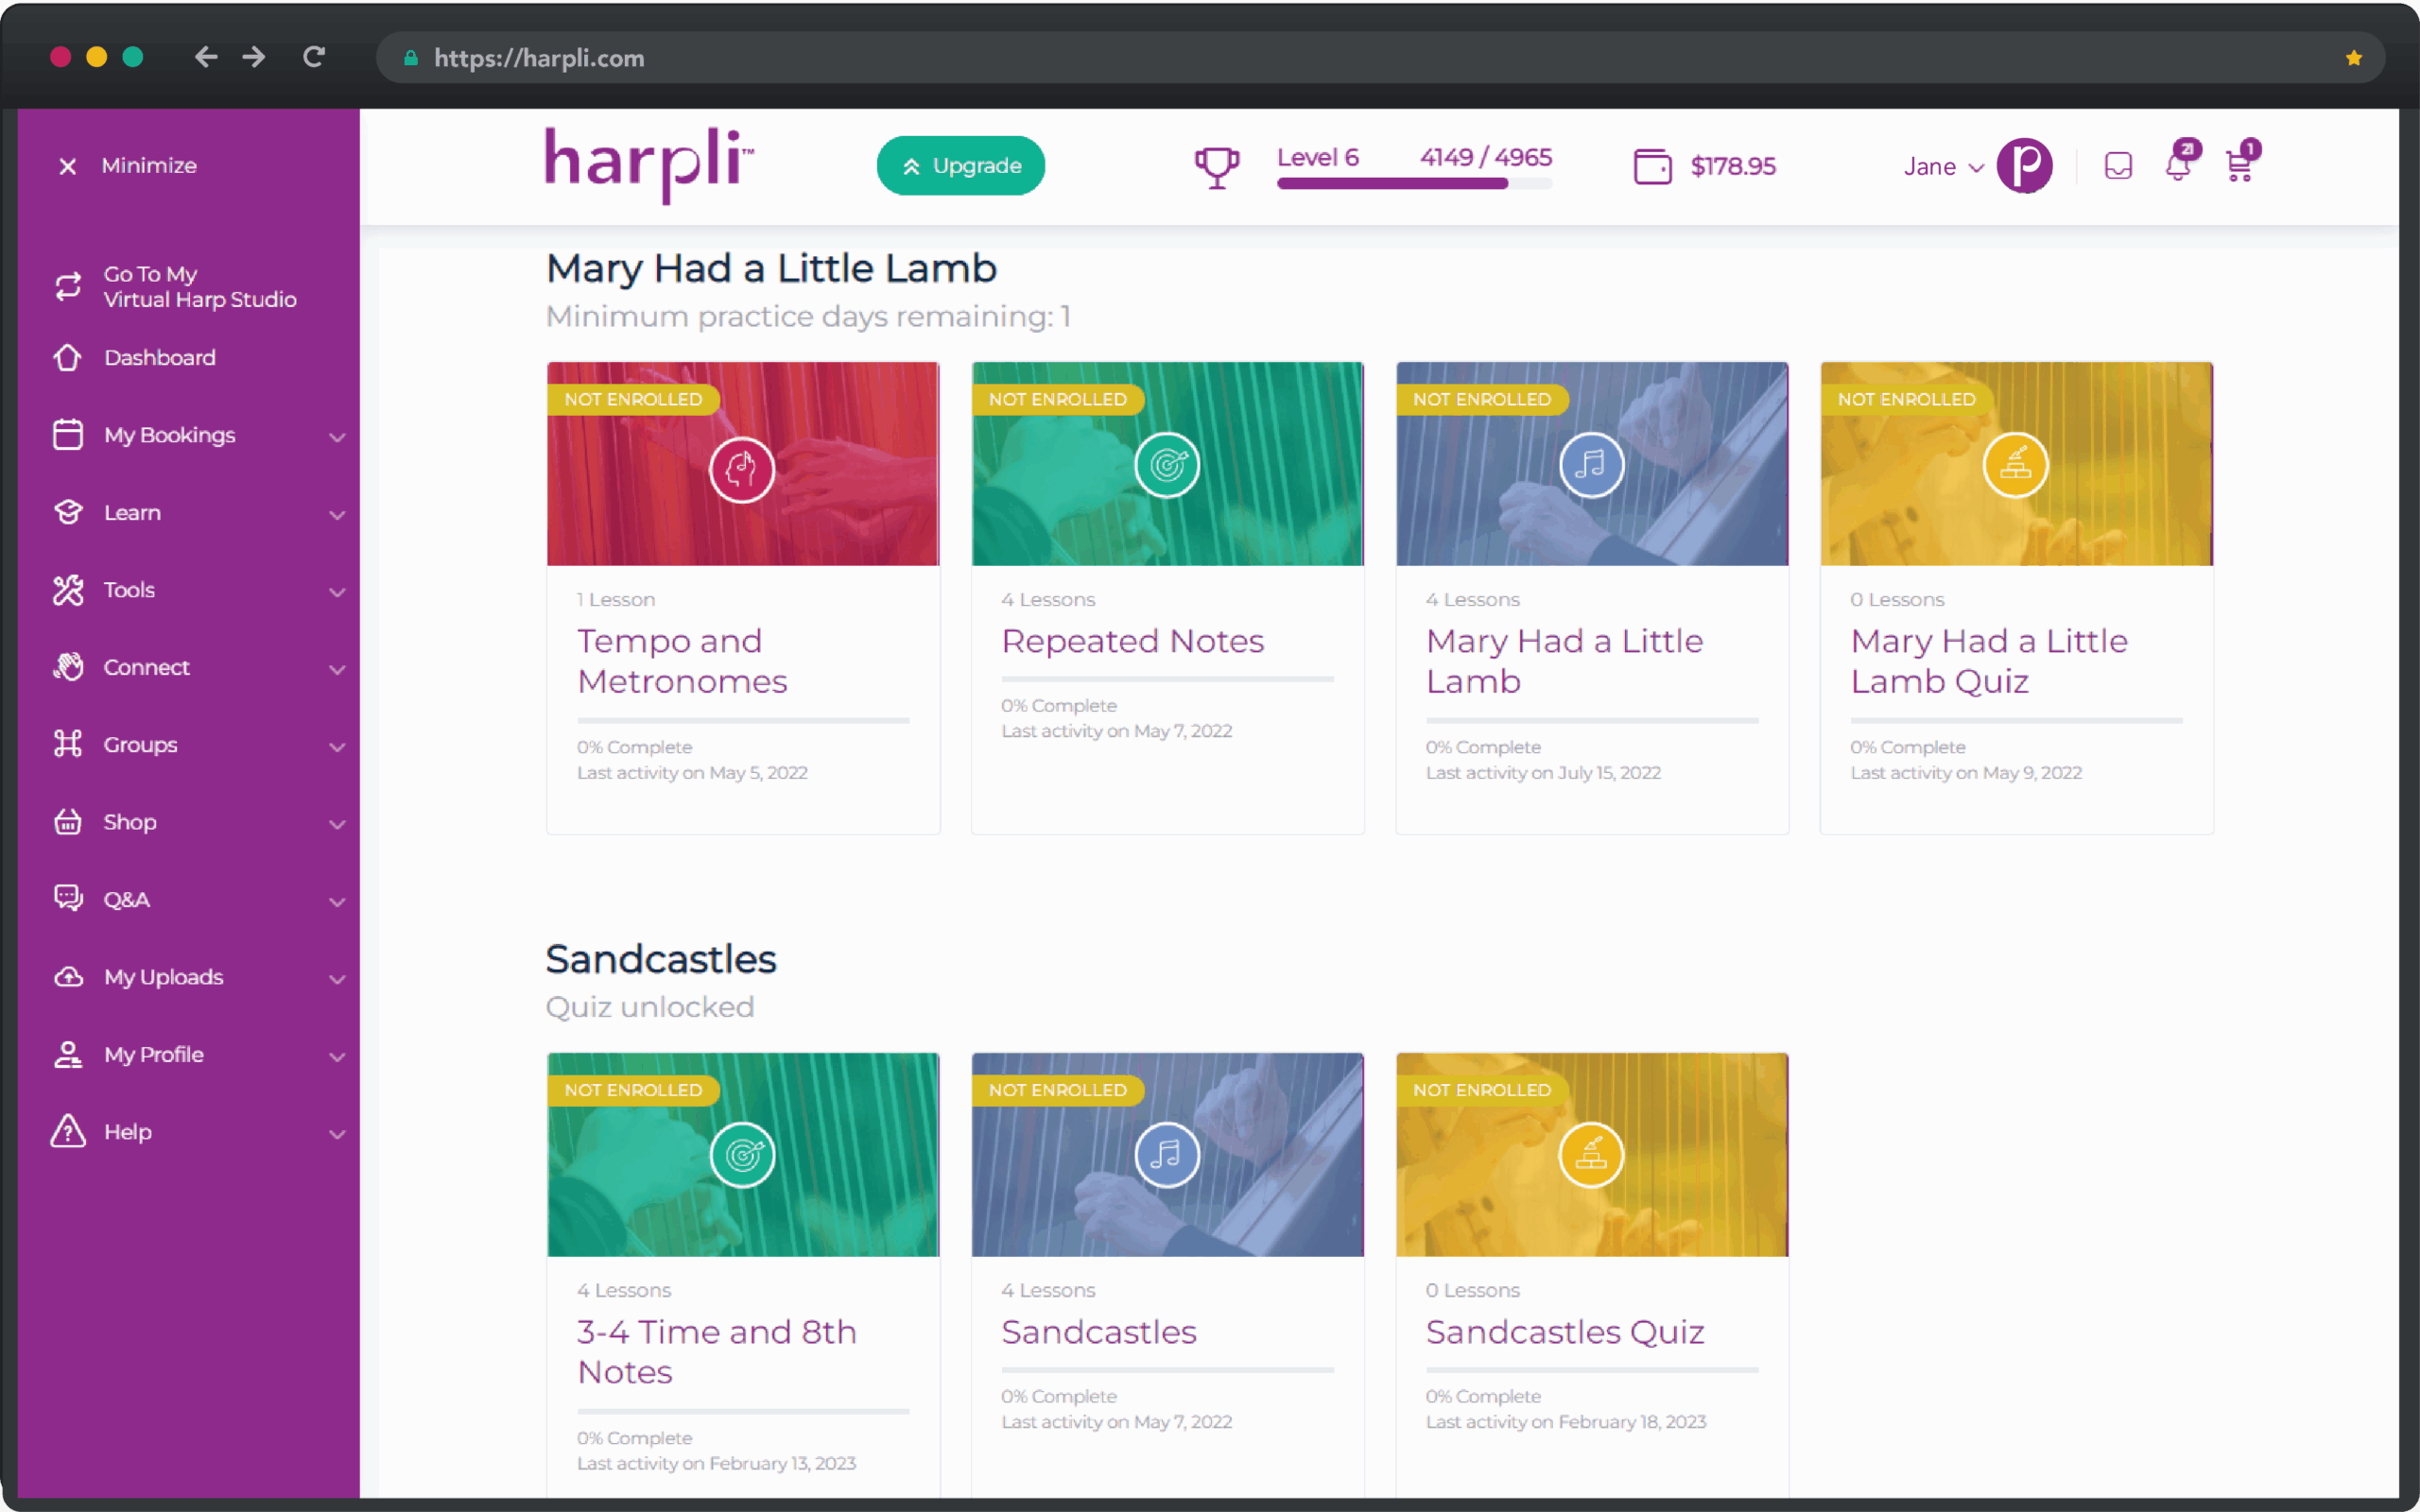Expand the Q&A submenu chevron

click(337, 902)
